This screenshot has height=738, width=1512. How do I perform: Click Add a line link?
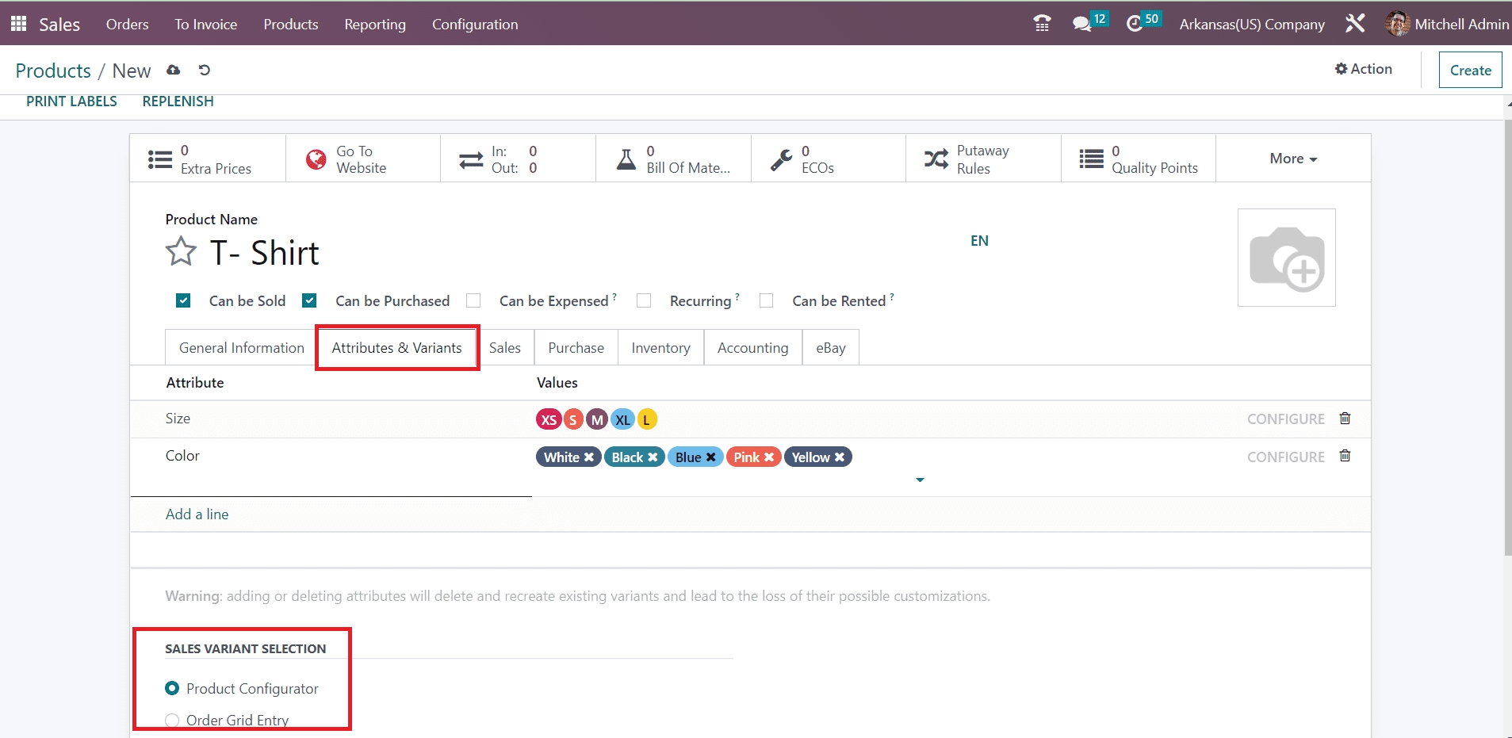pos(197,514)
